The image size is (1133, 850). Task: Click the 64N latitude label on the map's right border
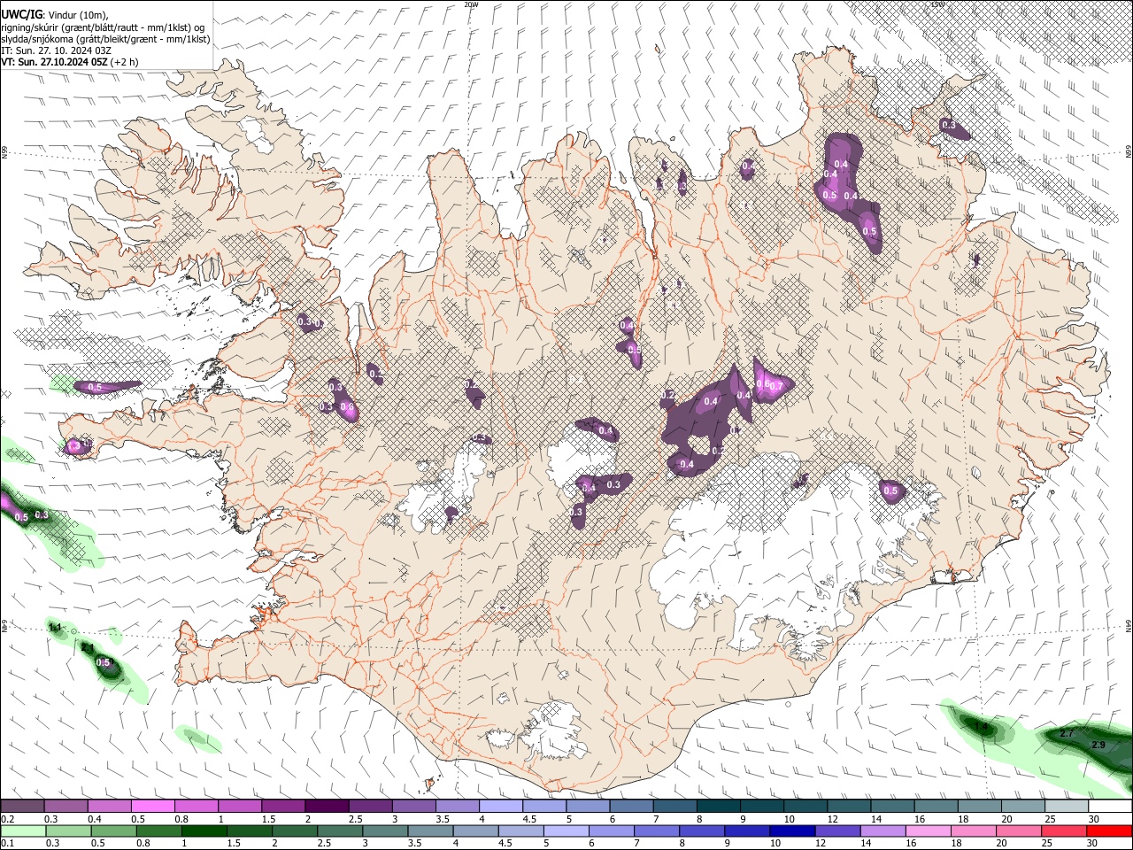[1129, 626]
